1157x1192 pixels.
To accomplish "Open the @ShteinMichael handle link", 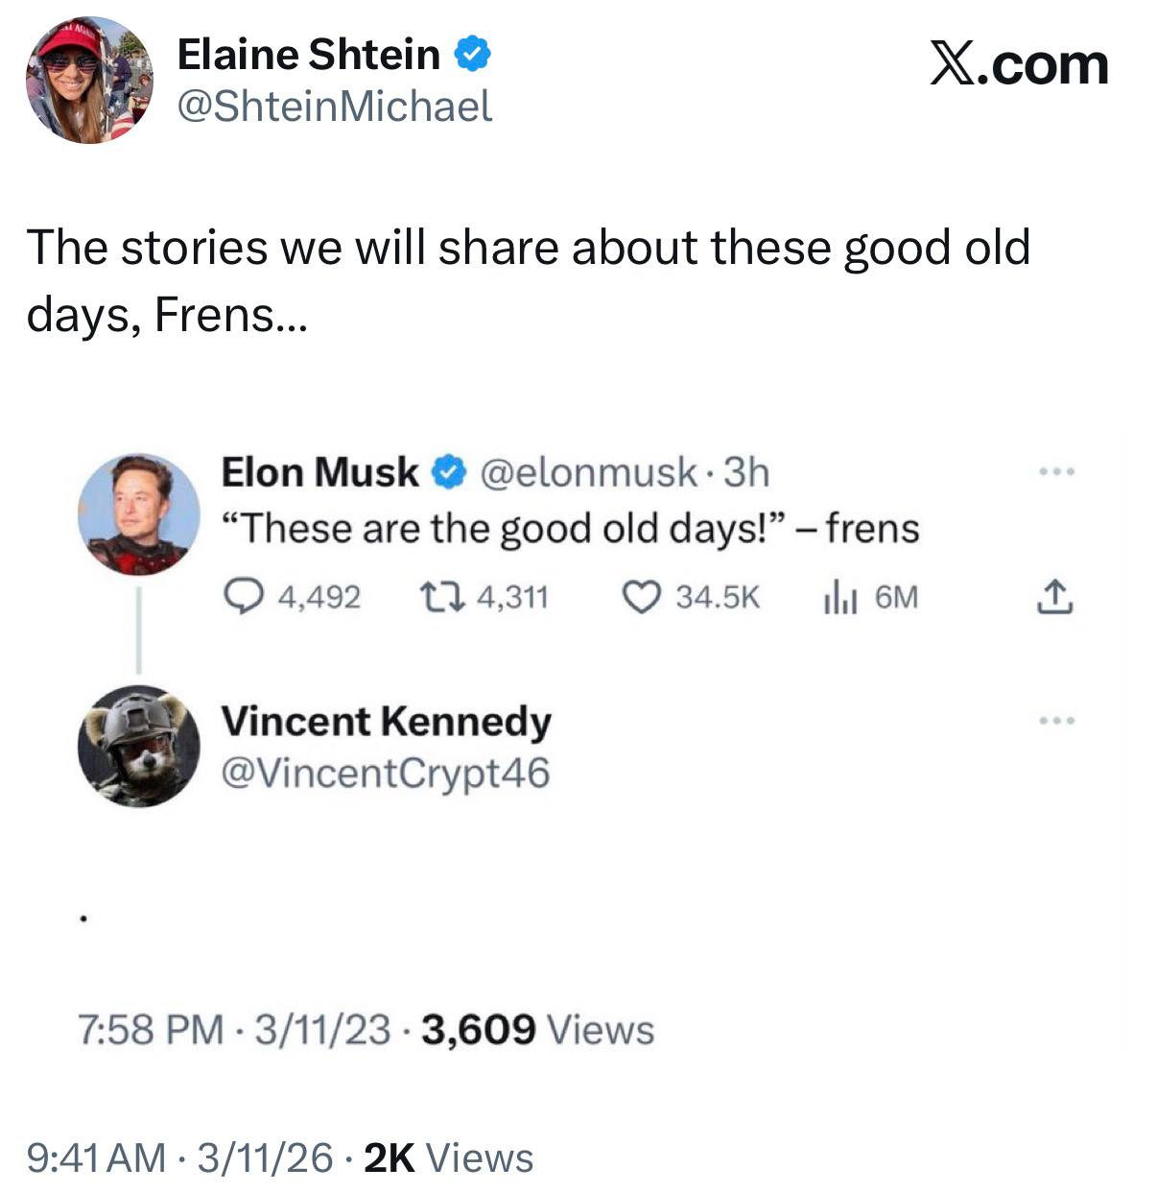I will tap(335, 107).
